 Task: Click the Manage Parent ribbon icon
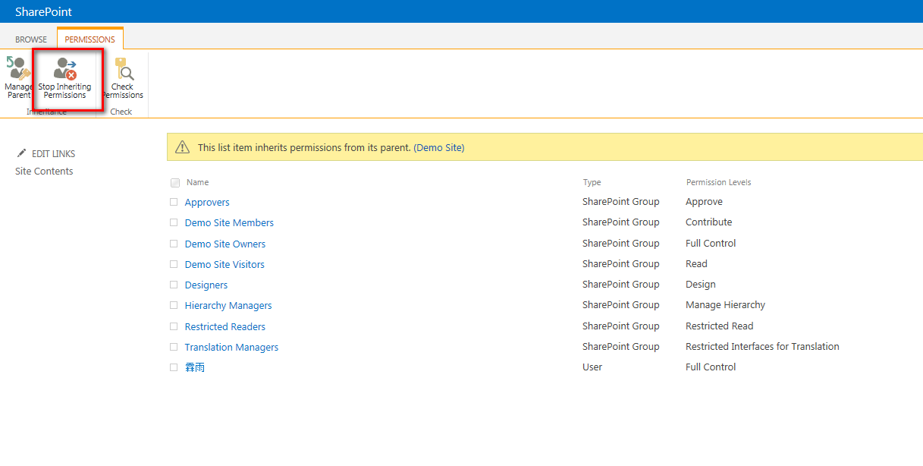coord(18,68)
